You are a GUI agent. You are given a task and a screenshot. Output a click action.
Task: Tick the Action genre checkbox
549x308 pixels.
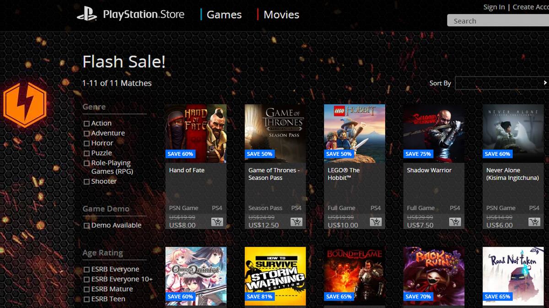86,124
